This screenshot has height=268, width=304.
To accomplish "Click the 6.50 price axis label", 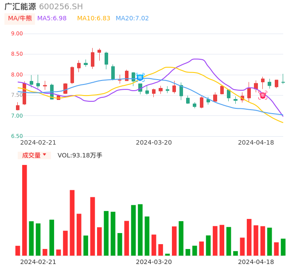I will click(x=17, y=136).
